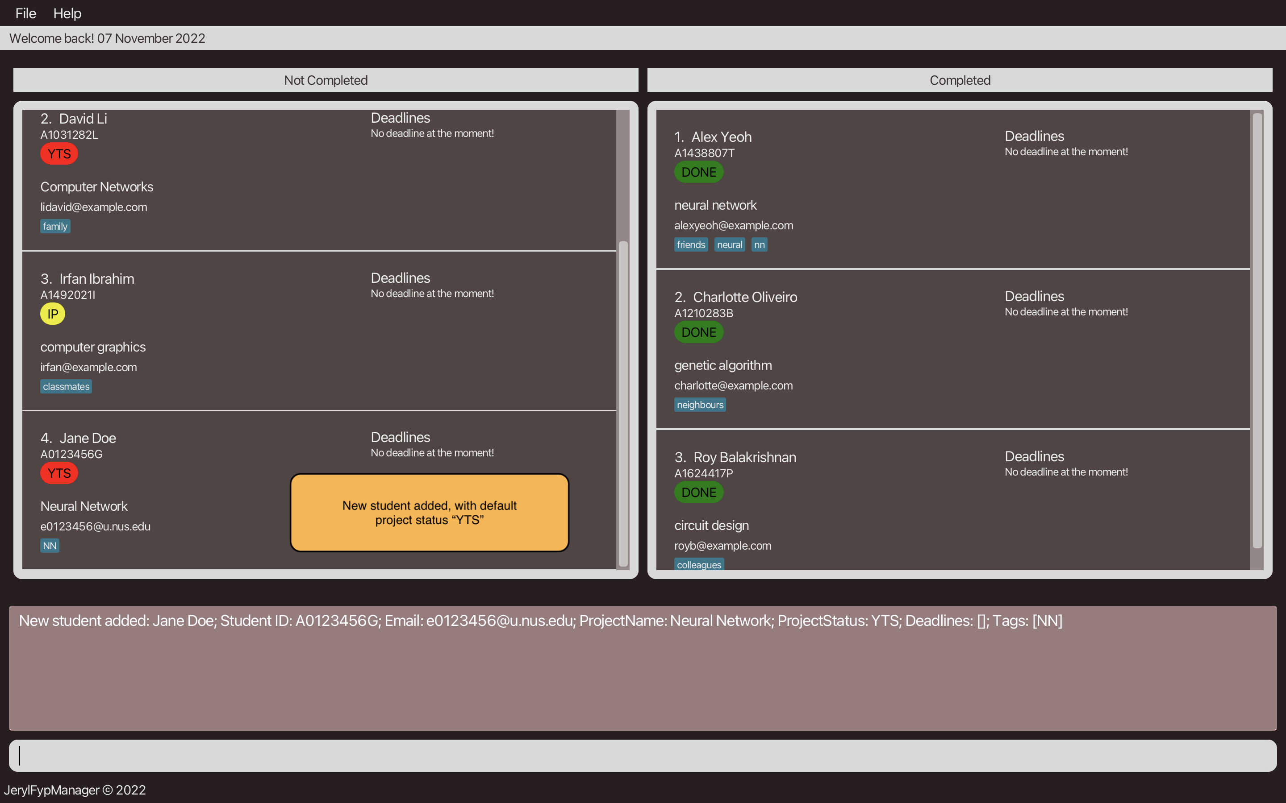The height and width of the screenshot is (803, 1286).
Task: Click the Not Completed column header
Action: pos(326,80)
